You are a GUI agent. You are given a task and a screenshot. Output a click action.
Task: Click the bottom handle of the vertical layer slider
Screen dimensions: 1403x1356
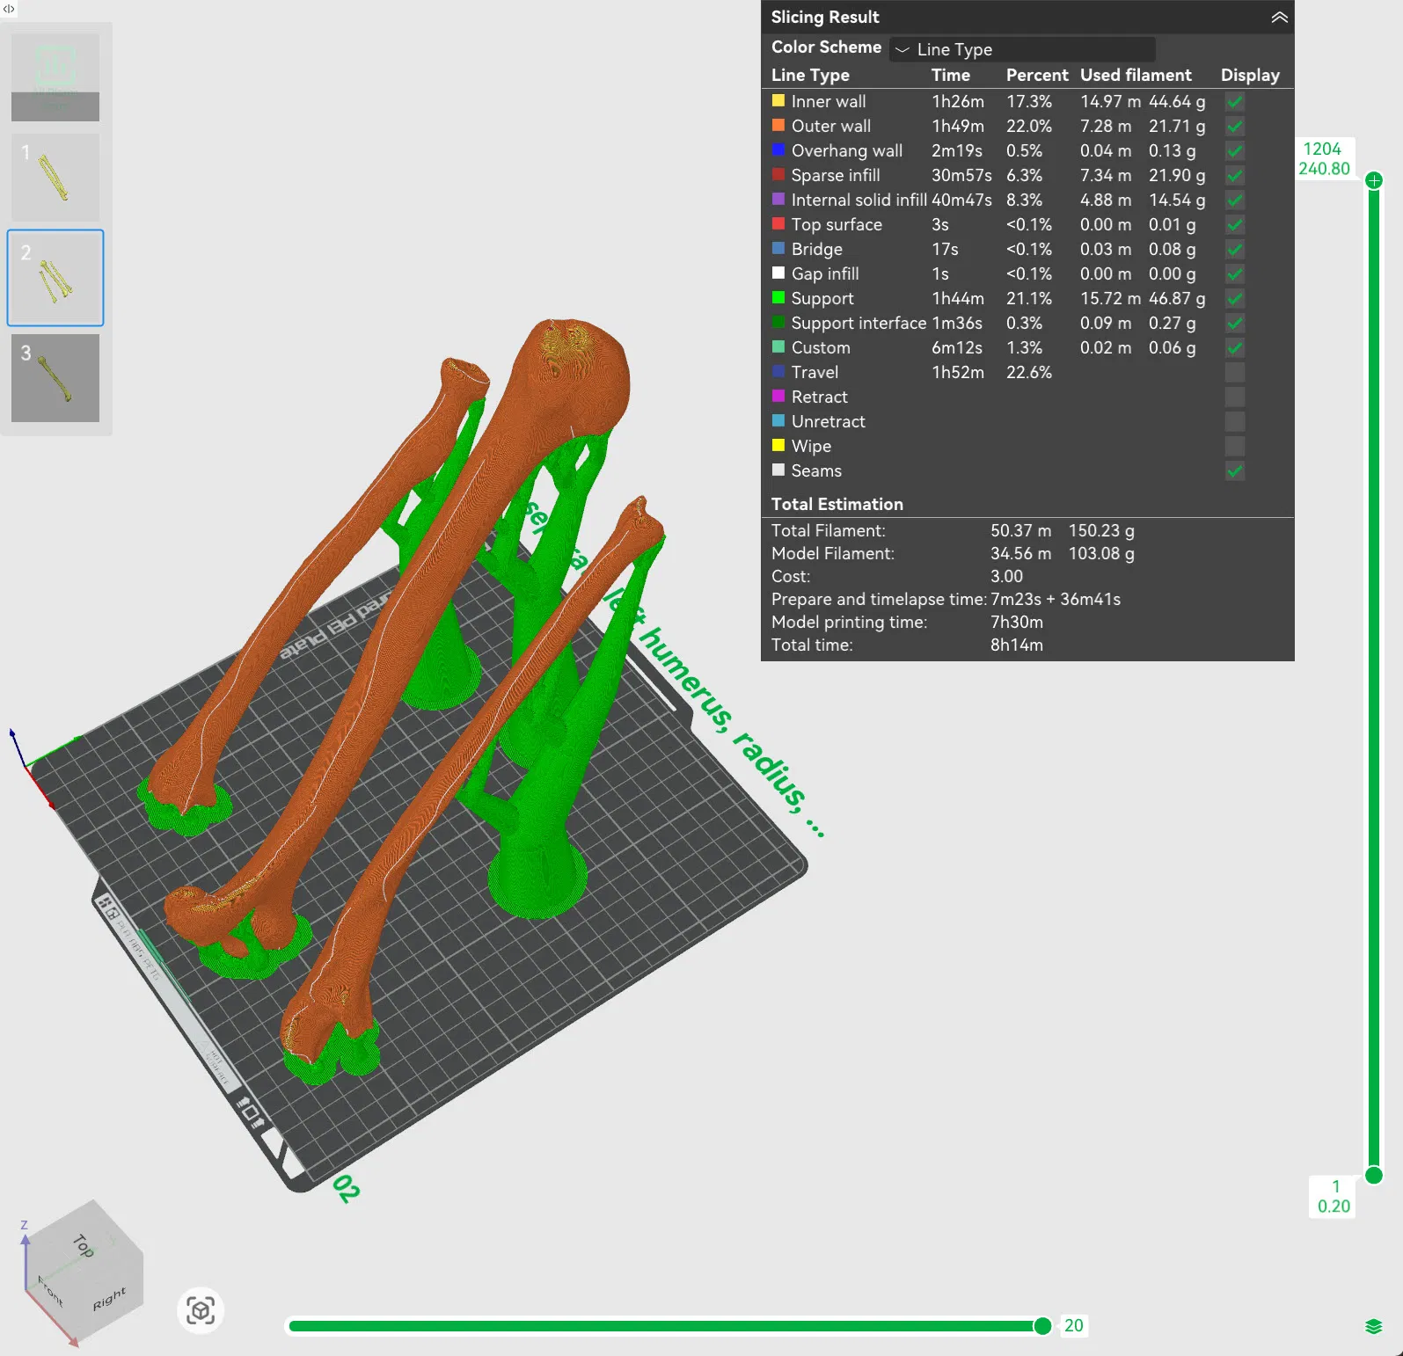click(x=1374, y=1176)
